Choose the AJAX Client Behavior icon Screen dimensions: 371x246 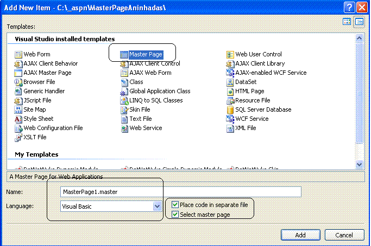(18, 64)
